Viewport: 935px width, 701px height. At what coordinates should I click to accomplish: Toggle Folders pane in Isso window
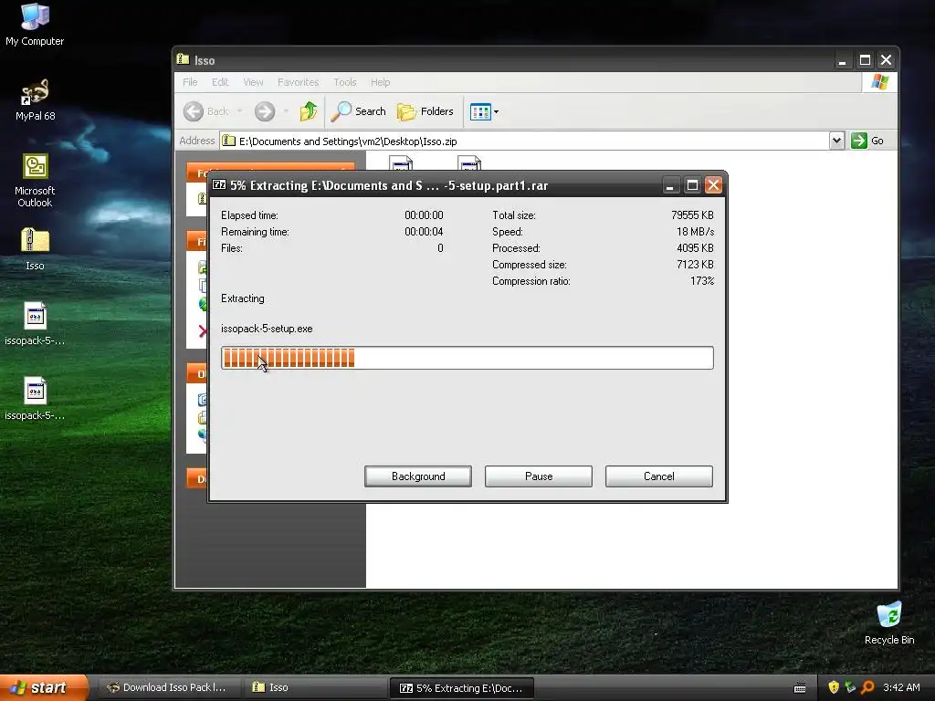point(425,111)
